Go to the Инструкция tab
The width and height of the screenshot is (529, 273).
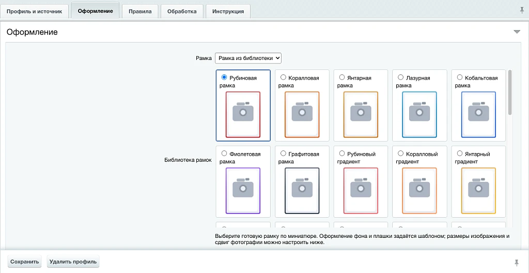228,11
